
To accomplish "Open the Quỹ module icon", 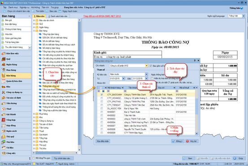I will coord(4,59).
